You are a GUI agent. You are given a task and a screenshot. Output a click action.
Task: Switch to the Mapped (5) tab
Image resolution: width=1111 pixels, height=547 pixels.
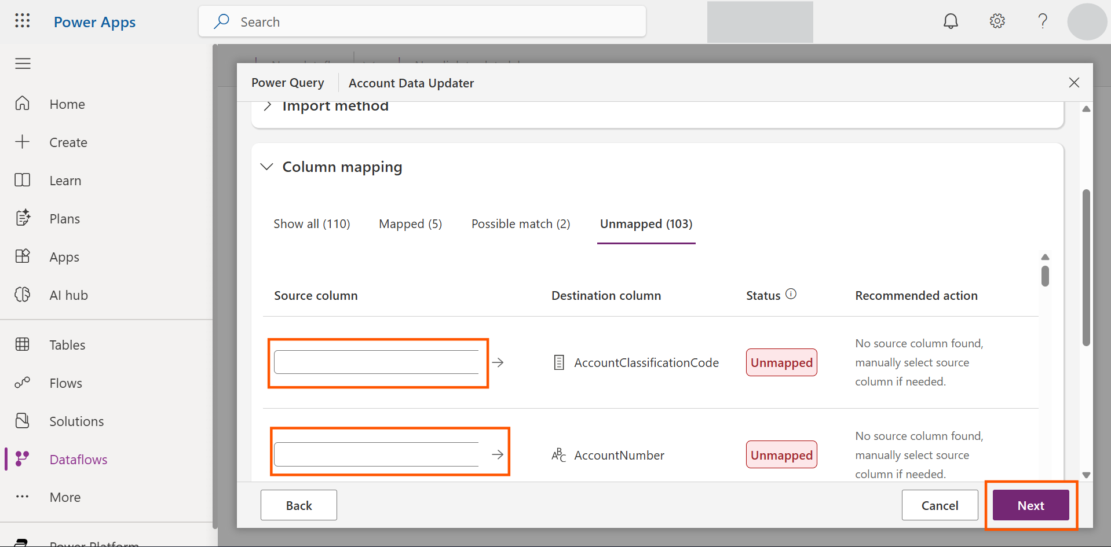point(410,224)
